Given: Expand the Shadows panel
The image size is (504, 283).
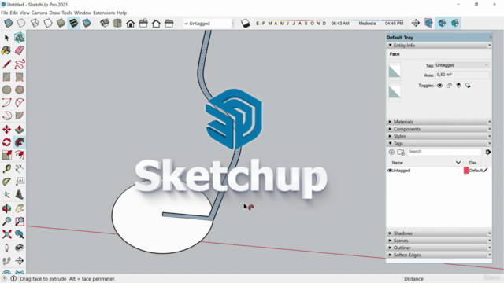Looking at the screenshot, I should (x=391, y=233).
